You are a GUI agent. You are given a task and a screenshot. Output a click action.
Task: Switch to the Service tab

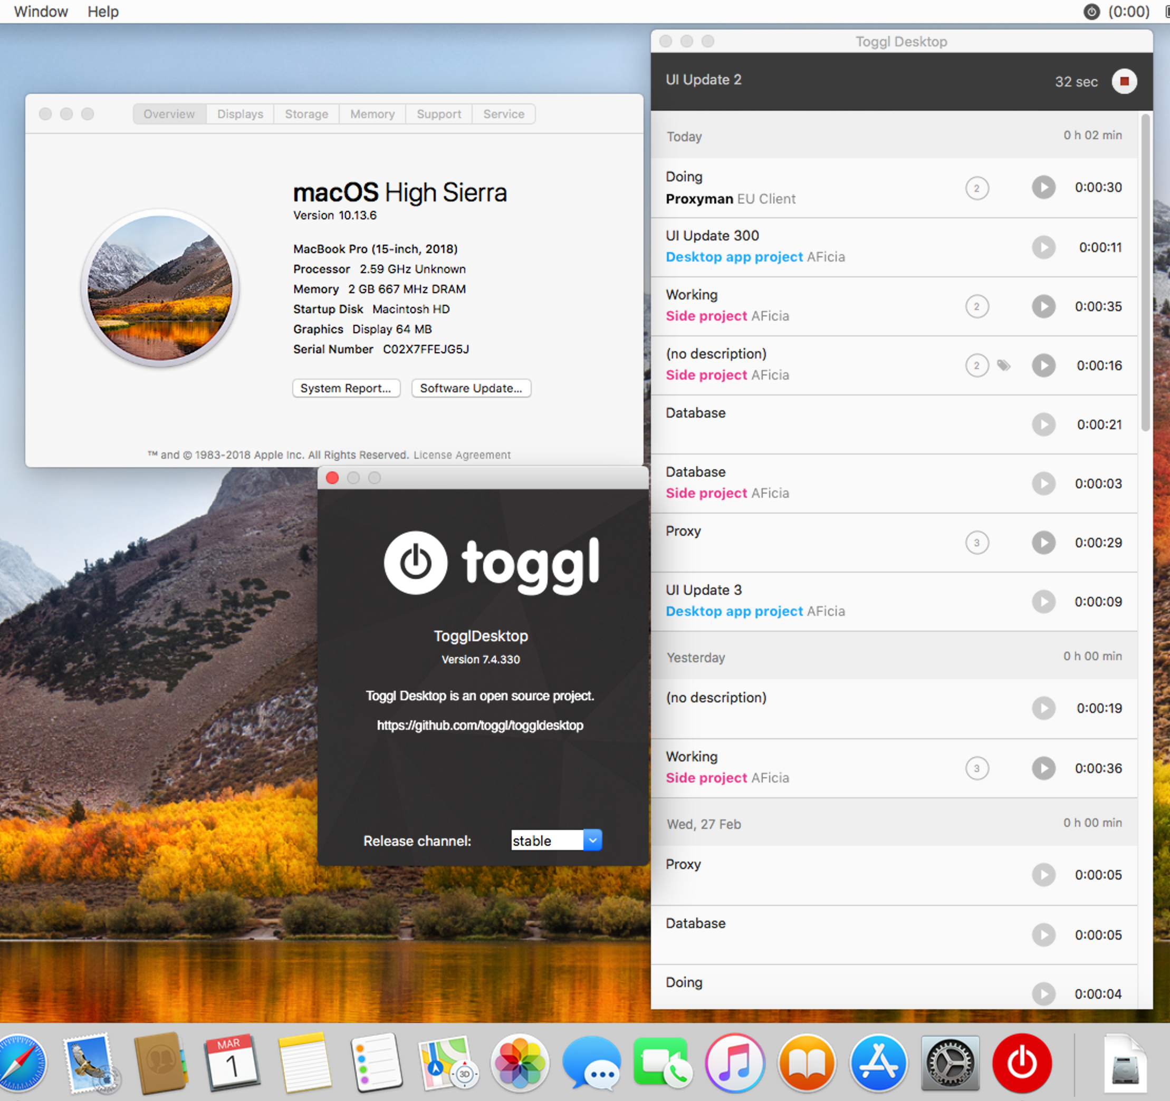504,113
